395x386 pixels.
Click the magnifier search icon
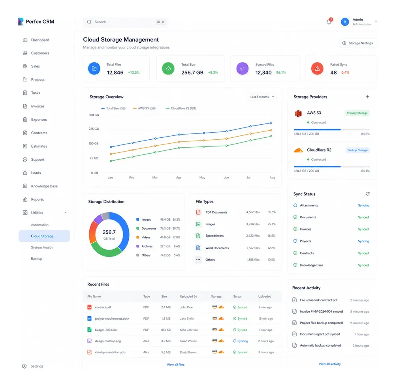[89, 22]
